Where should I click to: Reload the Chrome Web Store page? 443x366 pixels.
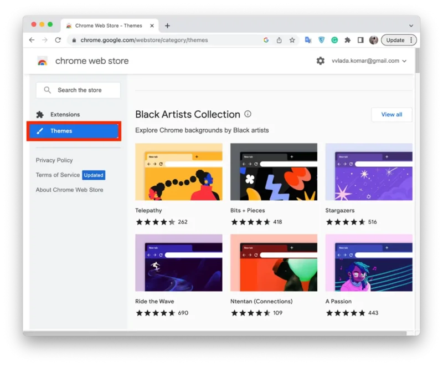(58, 40)
